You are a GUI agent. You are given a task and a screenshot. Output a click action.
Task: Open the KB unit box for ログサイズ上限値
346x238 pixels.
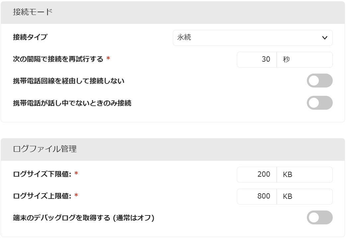pos(305,196)
